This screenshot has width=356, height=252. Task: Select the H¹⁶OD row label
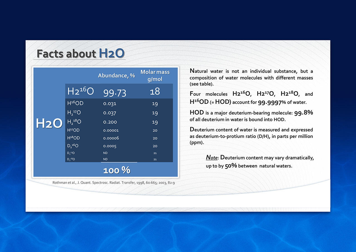tap(75, 103)
